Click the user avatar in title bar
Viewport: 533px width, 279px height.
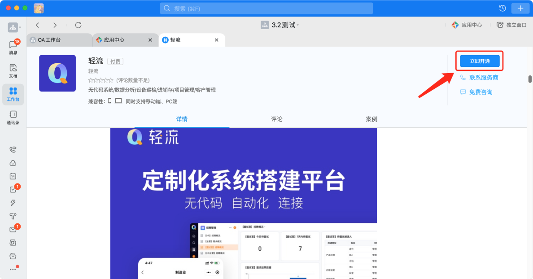click(39, 8)
